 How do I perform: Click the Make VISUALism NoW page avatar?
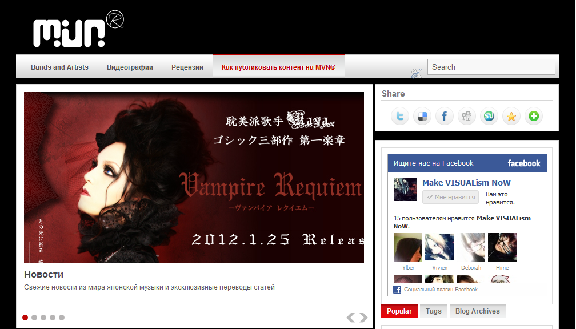pyautogui.click(x=405, y=190)
